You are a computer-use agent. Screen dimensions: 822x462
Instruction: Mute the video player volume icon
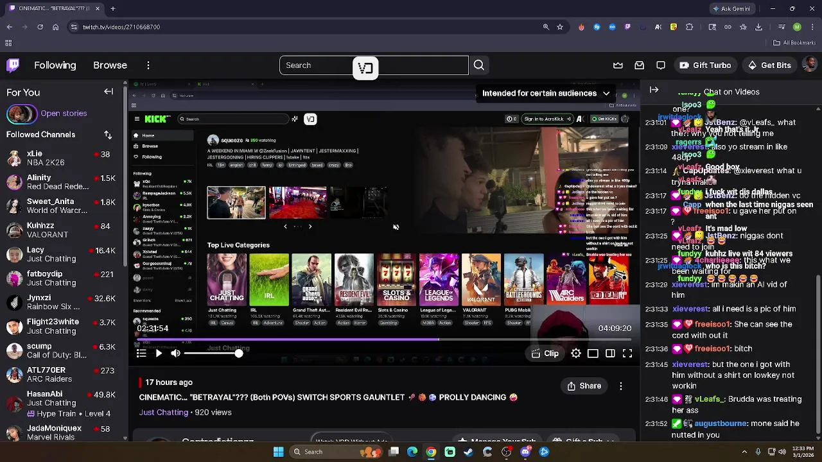(x=175, y=354)
